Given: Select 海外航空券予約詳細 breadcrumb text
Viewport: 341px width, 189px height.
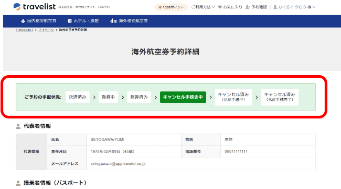Looking at the screenshot, I should pyautogui.click(x=73, y=30).
